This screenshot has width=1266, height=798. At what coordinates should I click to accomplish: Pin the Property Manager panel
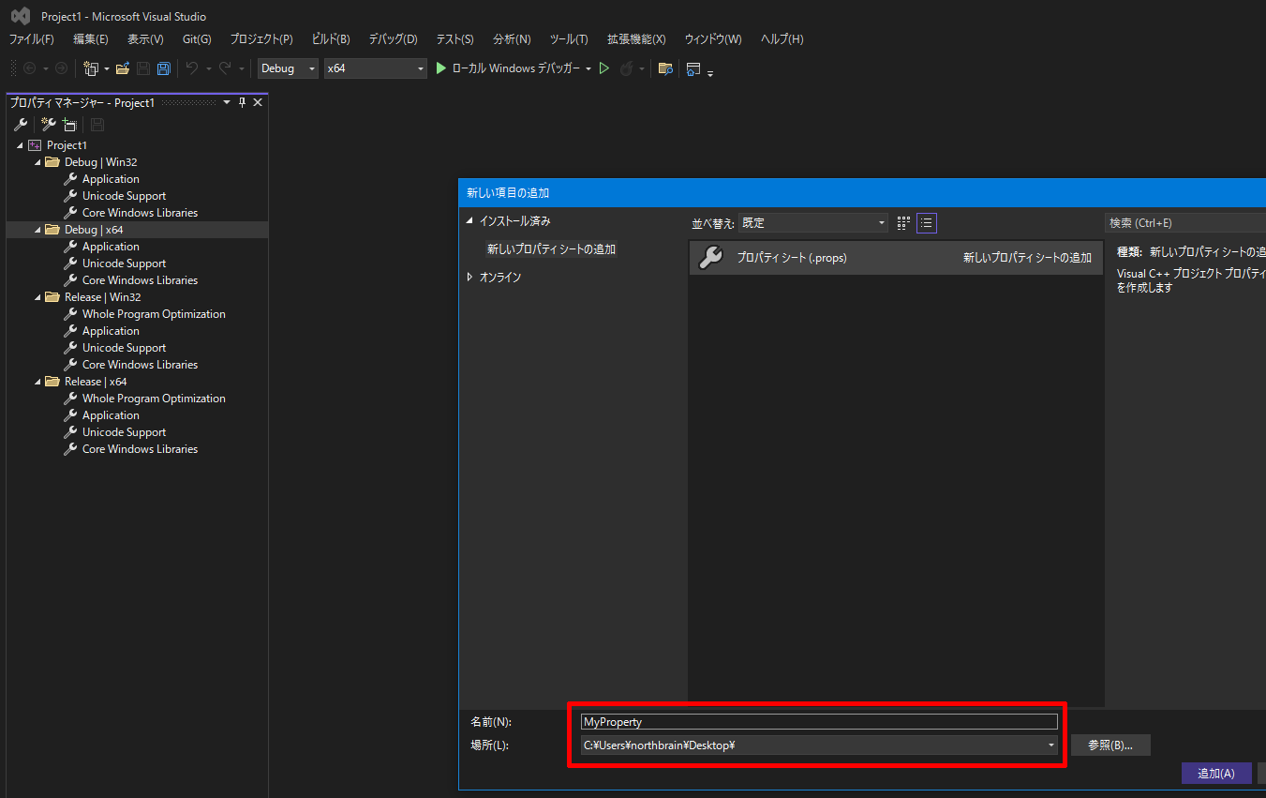pos(242,102)
